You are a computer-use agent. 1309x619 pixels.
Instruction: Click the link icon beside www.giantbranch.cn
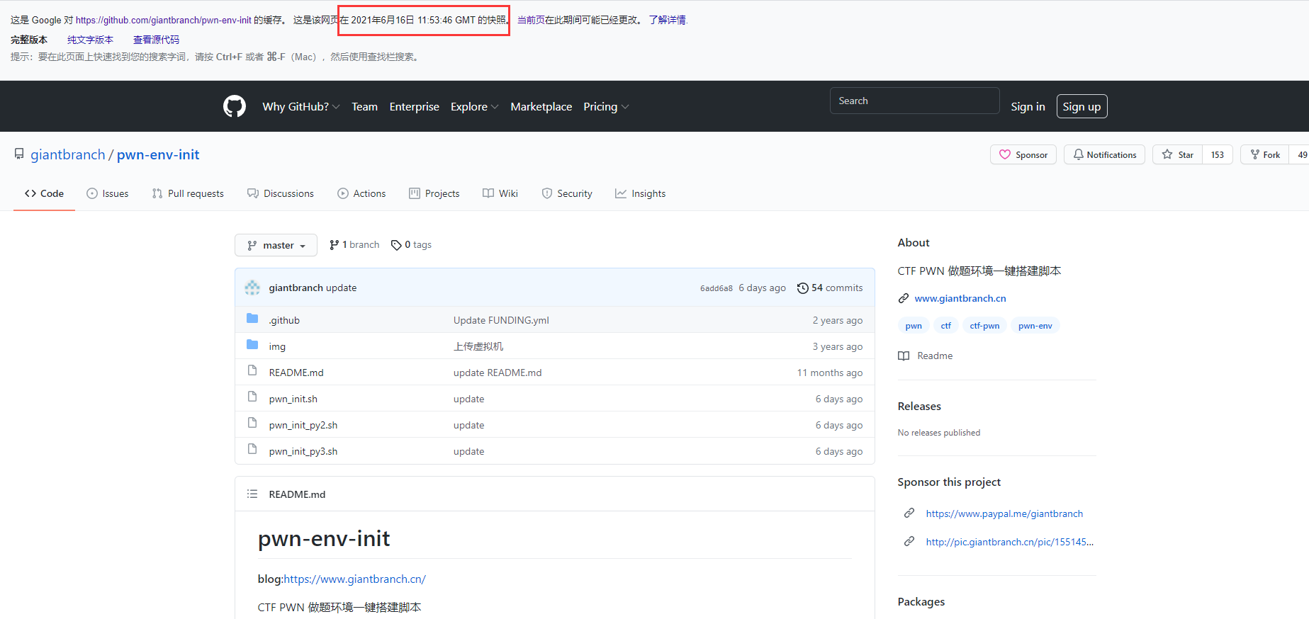(x=904, y=298)
